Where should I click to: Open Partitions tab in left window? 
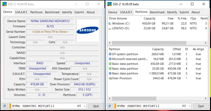(36, 12)
